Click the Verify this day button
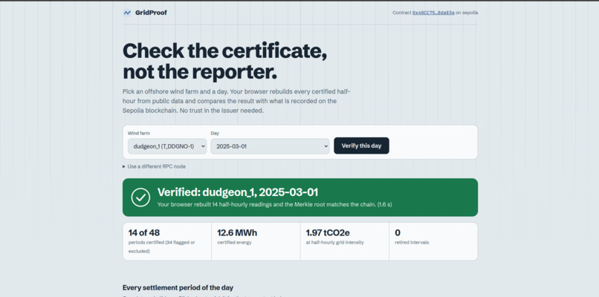The width and height of the screenshot is (599, 297). [x=361, y=146]
